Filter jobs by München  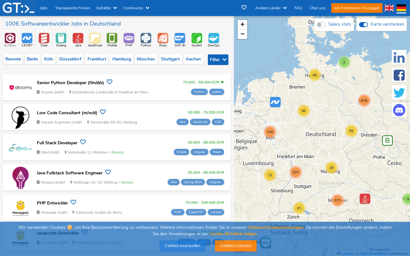146,59
